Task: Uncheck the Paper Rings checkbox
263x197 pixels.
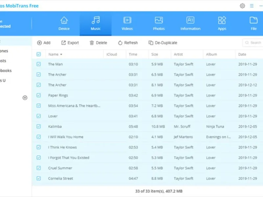Action: tap(38, 95)
